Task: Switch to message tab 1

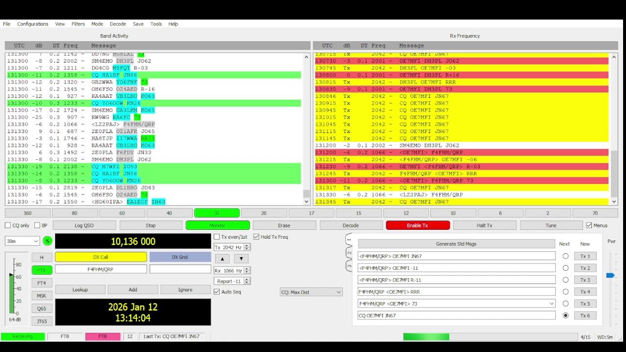Action: click(349, 240)
